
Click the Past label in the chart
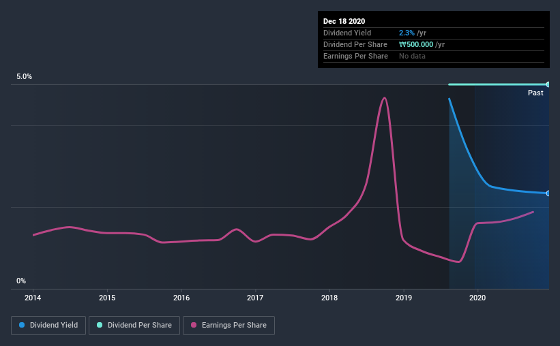pyautogui.click(x=535, y=93)
